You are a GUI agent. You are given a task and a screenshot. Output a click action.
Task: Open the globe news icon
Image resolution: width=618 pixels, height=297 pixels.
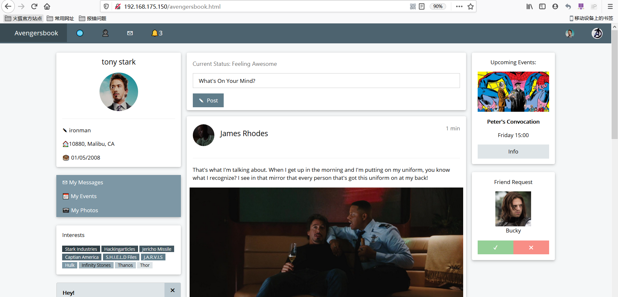[x=80, y=33]
